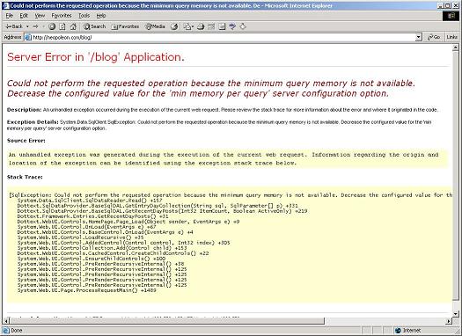Open the Back history dropdown arrow
462x336 pixels.
pyautogui.click(x=27, y=26)
